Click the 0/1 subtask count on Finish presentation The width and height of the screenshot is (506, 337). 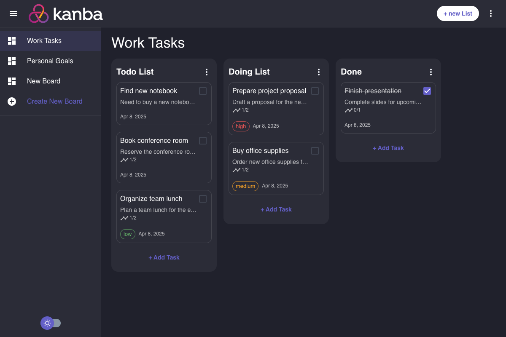357,110
